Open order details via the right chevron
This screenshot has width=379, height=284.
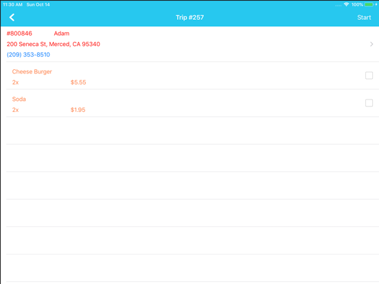[x=371, y=44]
